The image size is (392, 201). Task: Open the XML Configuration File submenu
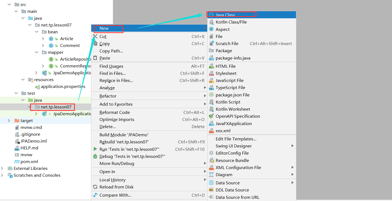coord(252,167)
